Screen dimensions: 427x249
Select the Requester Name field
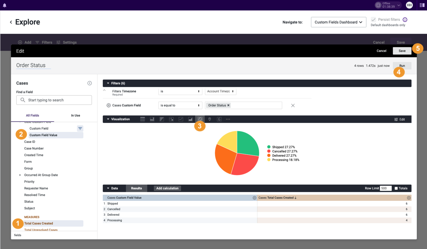coord(36,188)
